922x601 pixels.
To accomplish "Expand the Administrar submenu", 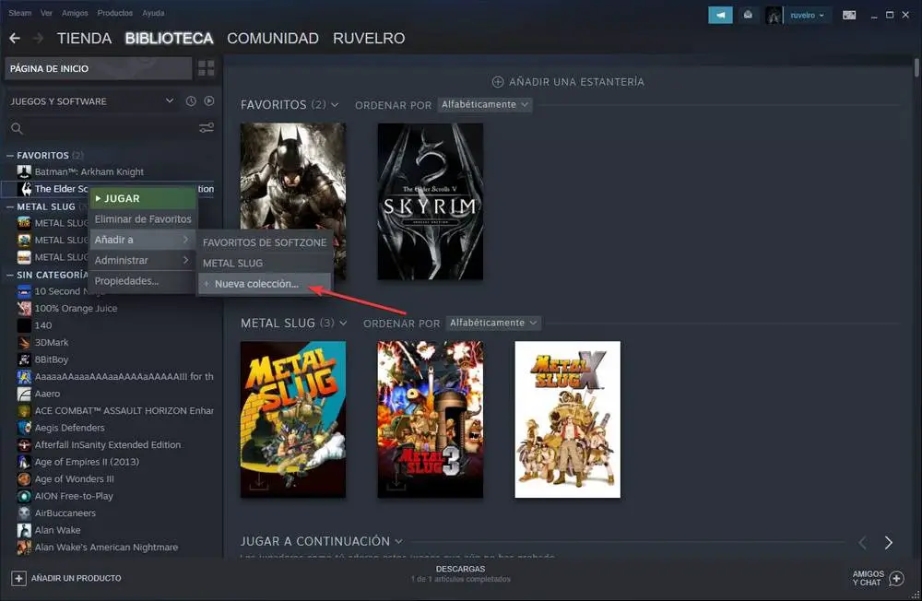I will point(142,260).
